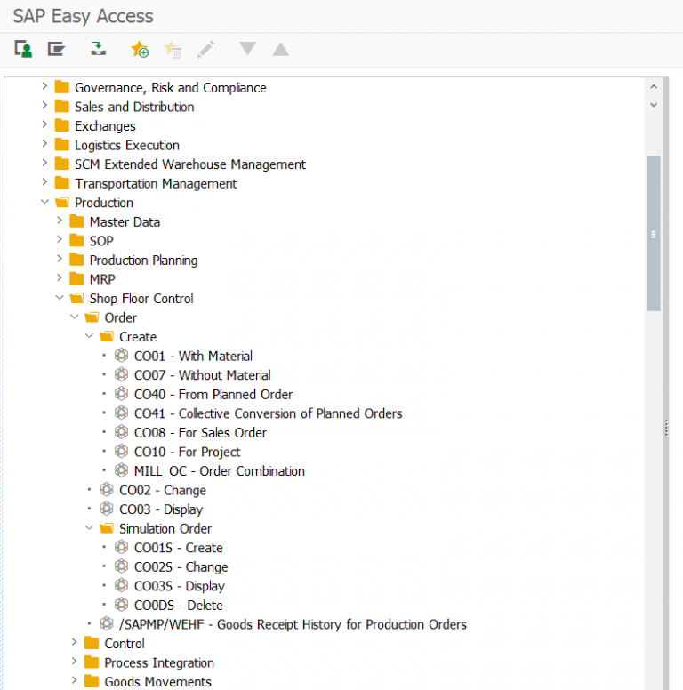Open Goods Receipt History for Production Orders
Viewport: 683px width, 690px height.
[x=292, y=624]
